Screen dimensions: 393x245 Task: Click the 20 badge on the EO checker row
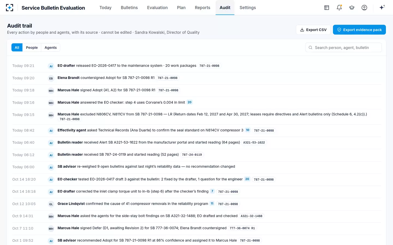(247, 179)
